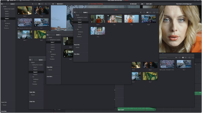The image size is (202, 113).
Task: Select Timelines bin in Scene 3 window
Action: pyautogui.click(x=35, y=84)
